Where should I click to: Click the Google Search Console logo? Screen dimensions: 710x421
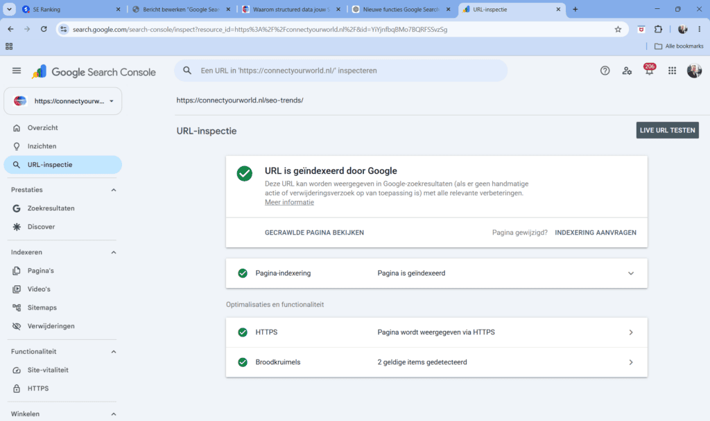(94, 72)
